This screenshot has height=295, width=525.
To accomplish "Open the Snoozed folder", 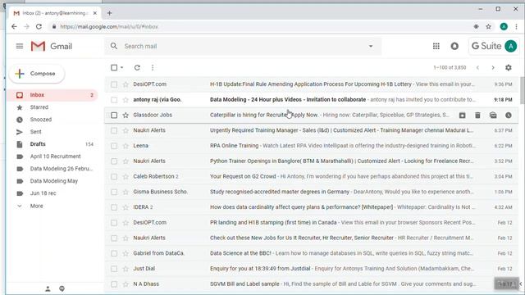I will (x=41, y=120).
